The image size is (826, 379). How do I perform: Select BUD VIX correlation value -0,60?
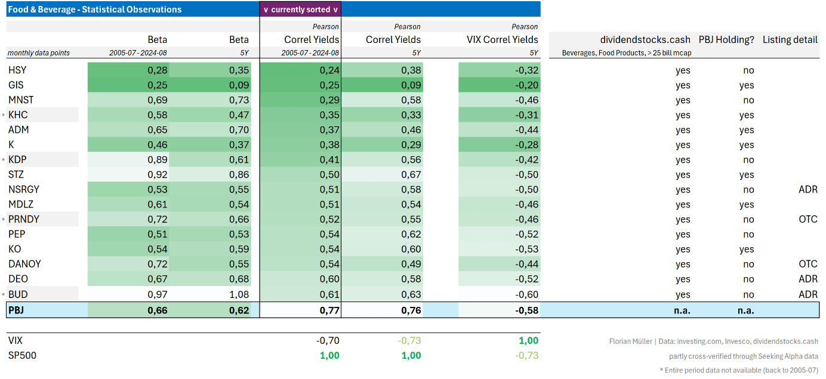coord(526,294)
